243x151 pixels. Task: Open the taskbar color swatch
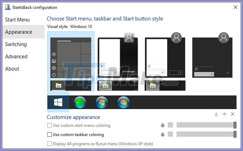point(170,134)
